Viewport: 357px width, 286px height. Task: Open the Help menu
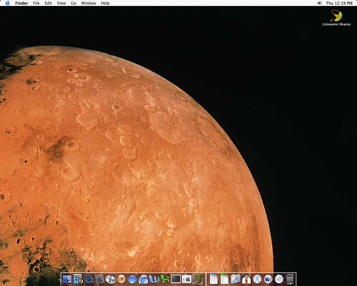point(105,3)
